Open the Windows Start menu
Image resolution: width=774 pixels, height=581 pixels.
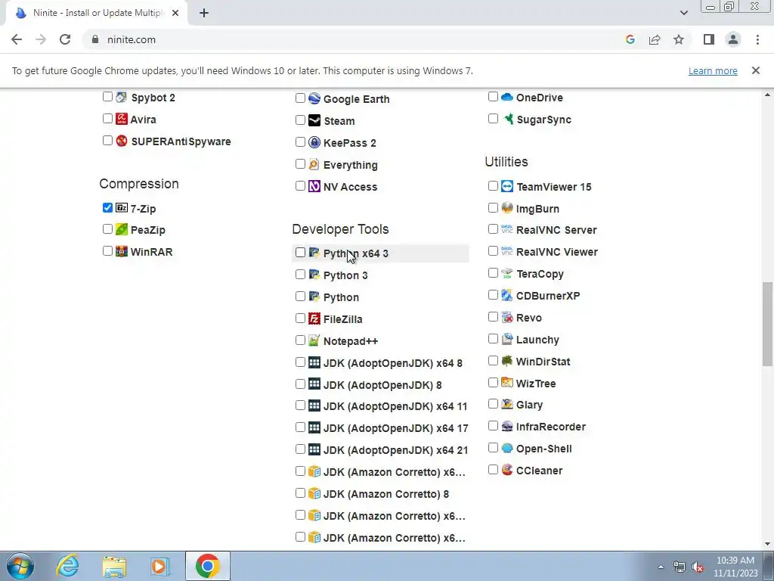(x=20, y=566)
